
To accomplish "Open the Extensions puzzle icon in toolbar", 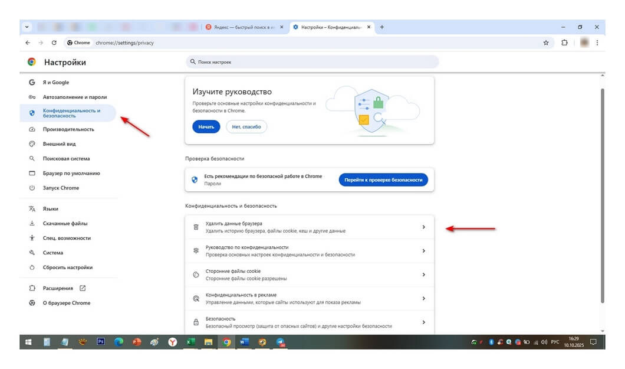I will click(564, 43).
